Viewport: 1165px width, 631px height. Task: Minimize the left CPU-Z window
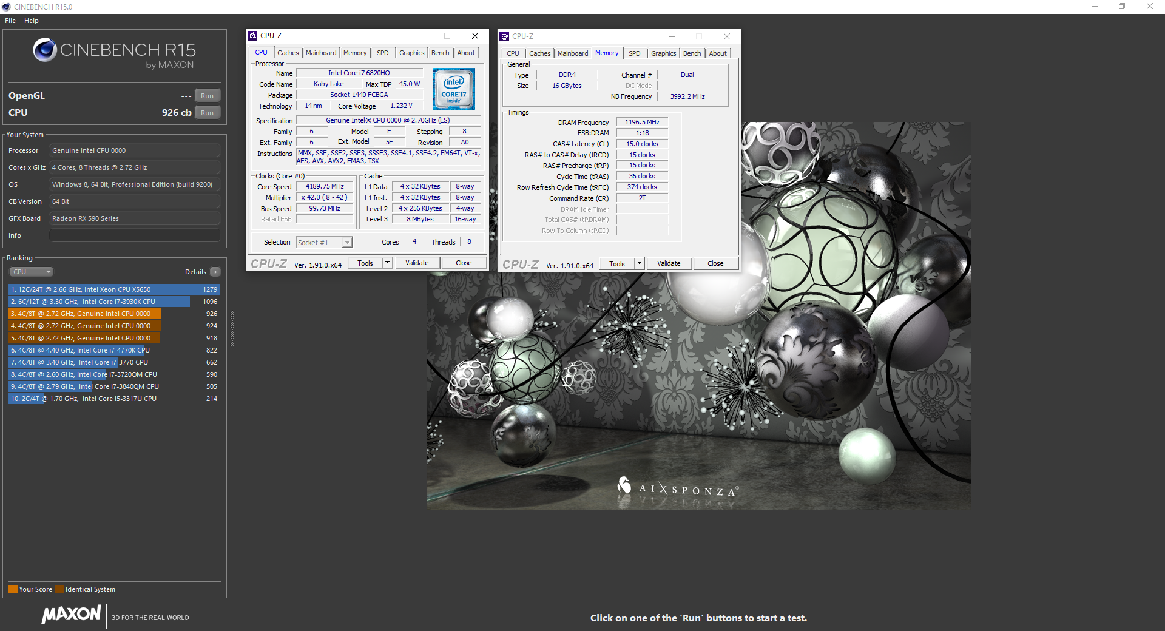(x=420, y=36)
